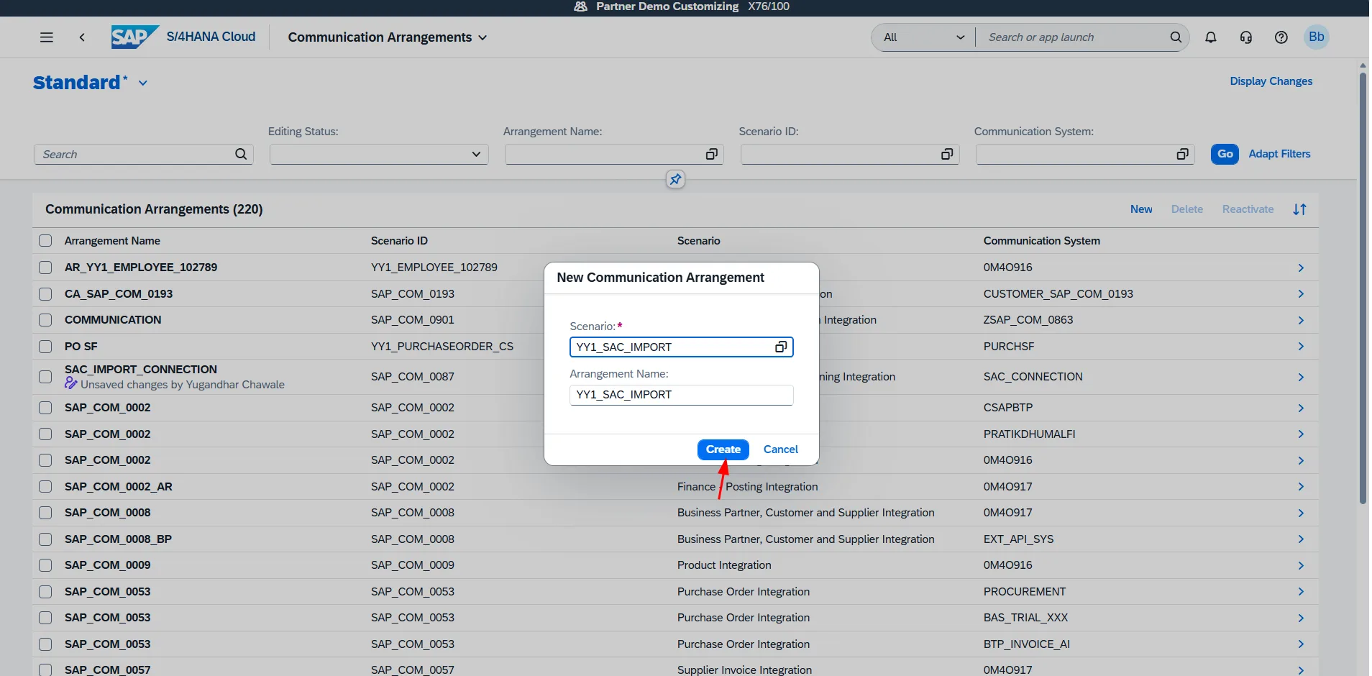Click the Reactivate table button
The height and width of the screenshot is (676, 1372).
coord(1248,209)
